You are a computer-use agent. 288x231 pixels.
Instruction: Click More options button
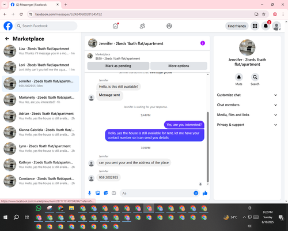click(x=179, y=66)
